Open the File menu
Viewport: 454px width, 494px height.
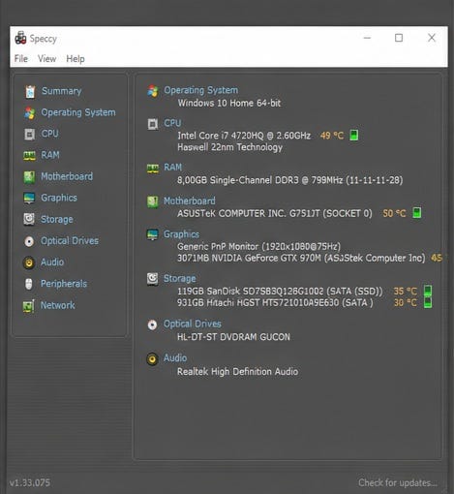coord(21,59)
